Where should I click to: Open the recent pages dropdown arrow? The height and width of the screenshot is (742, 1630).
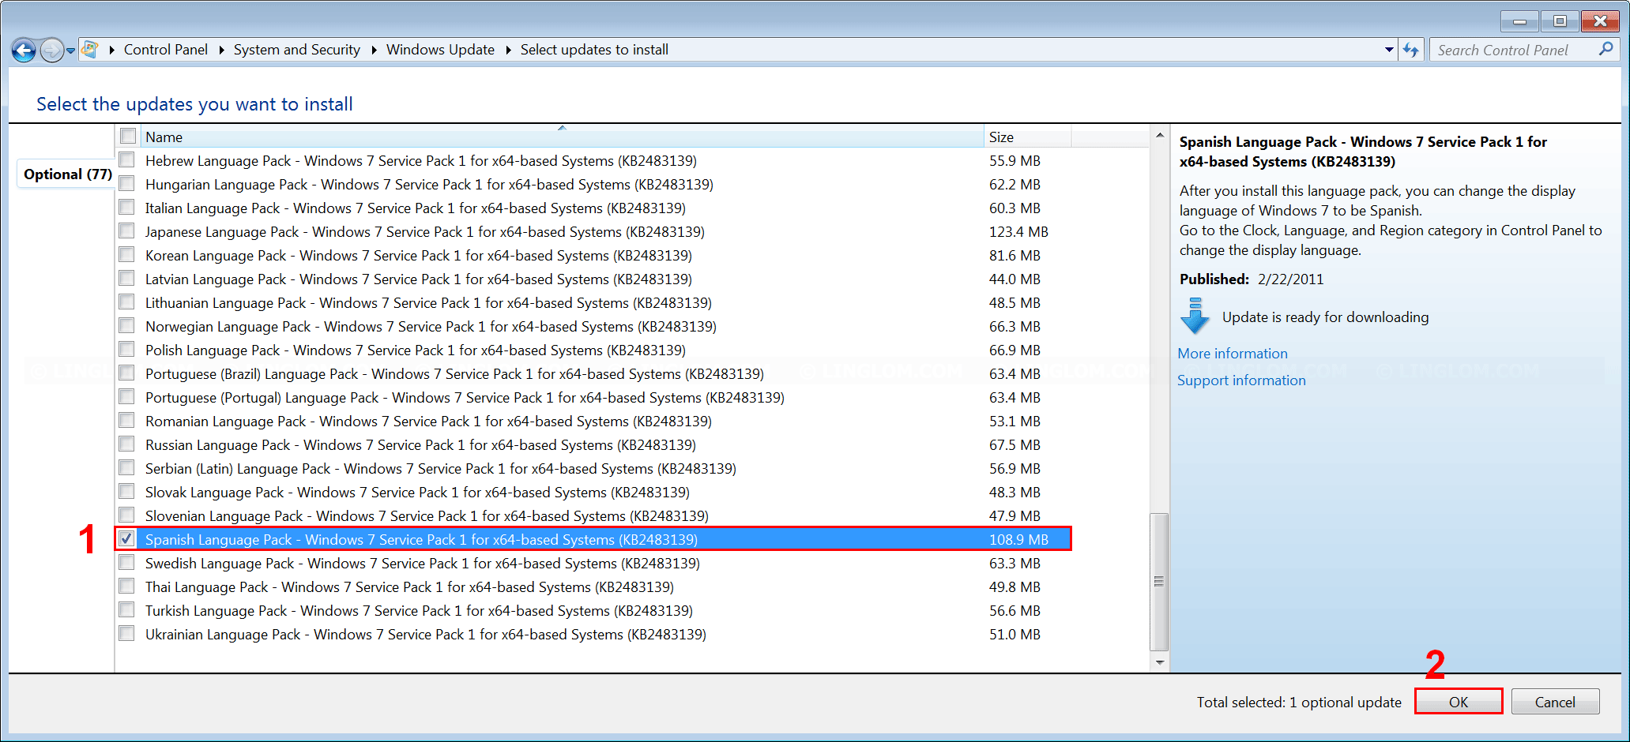pyautogui.click(x=70, y=51)
